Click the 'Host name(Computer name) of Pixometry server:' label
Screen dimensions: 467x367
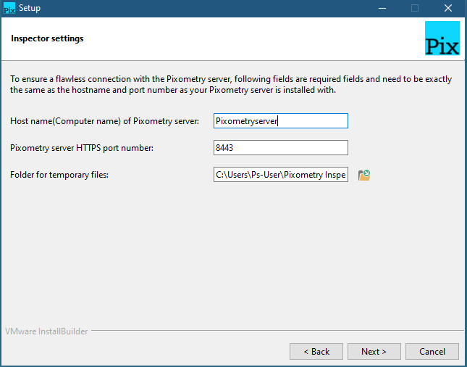click(104, 121)
